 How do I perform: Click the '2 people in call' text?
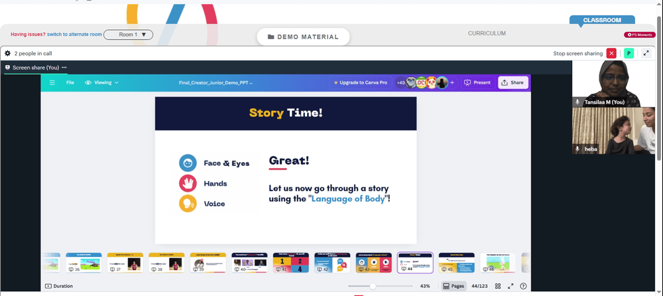[x=33, y=53]
